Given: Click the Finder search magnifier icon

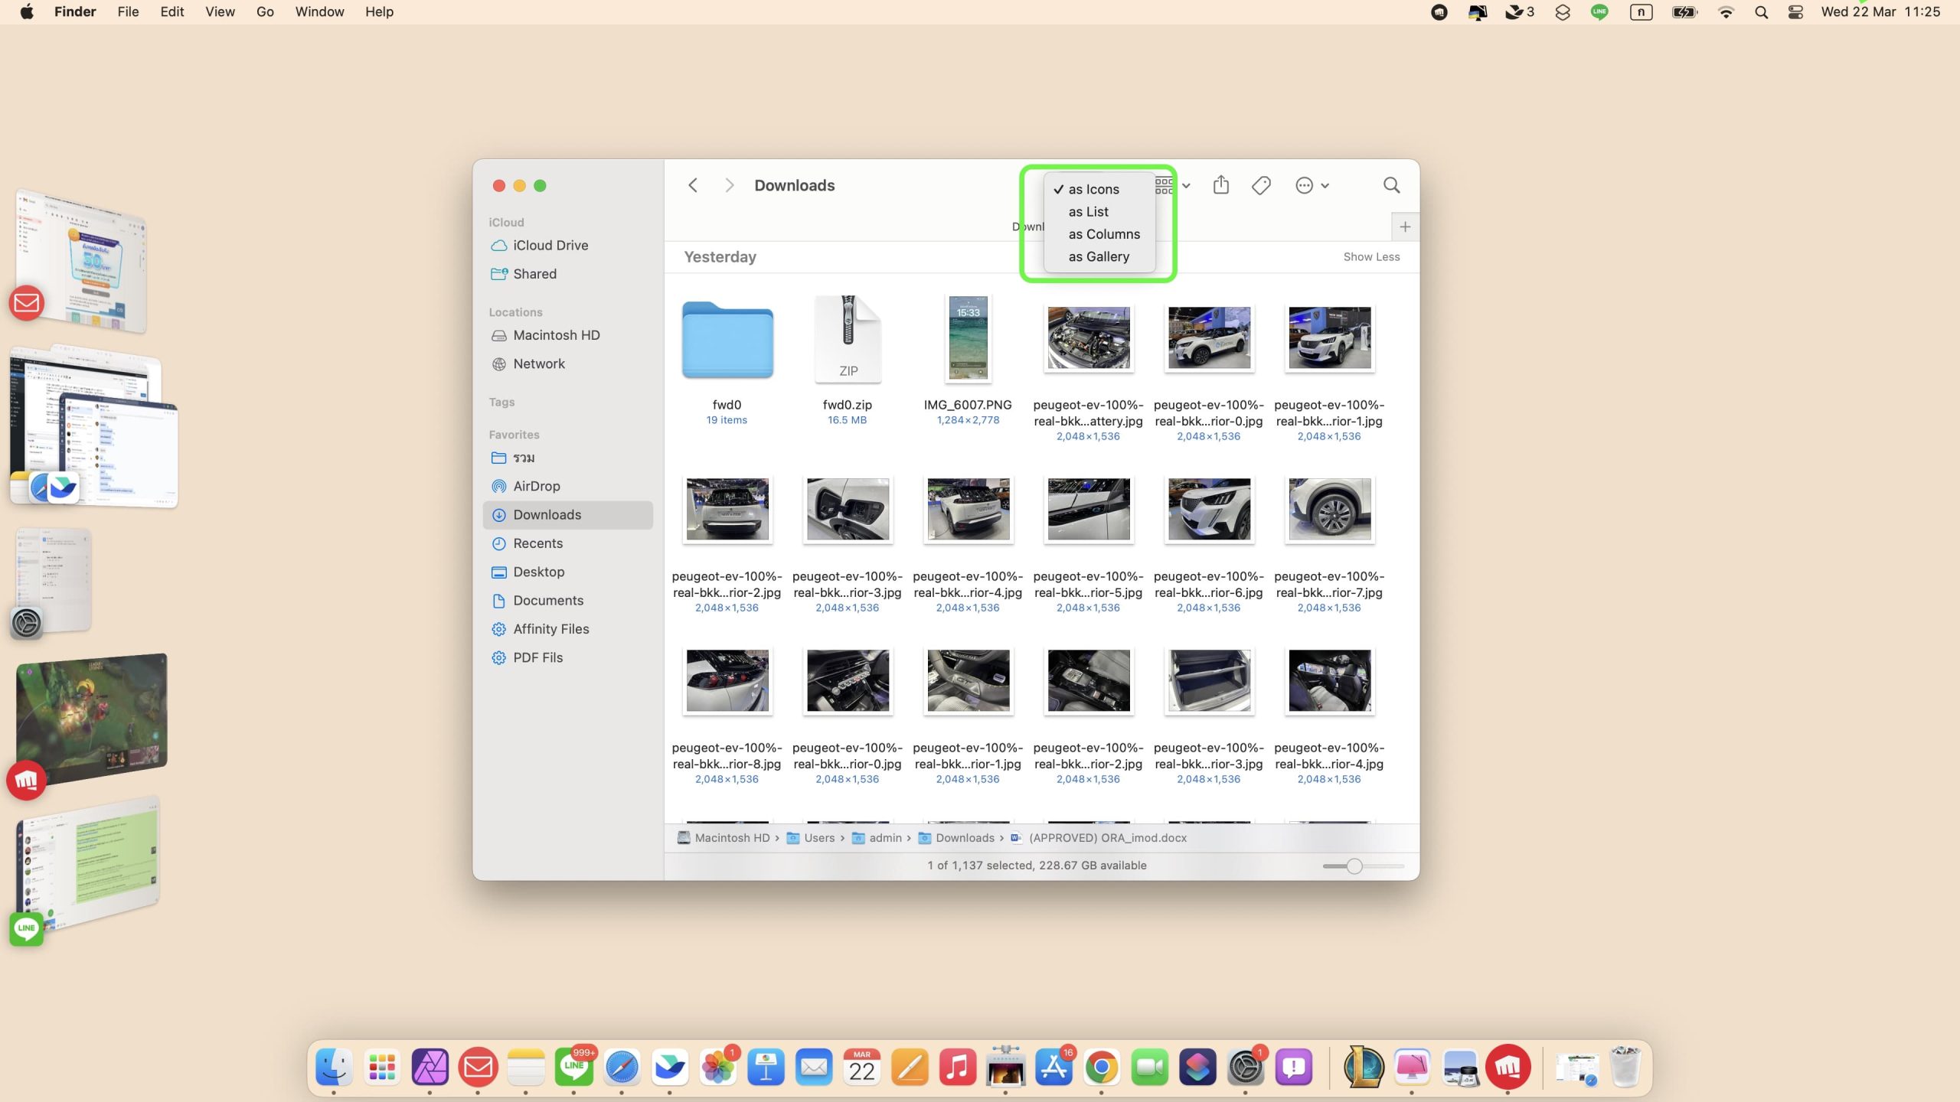Looking at the screenshot, I should click(x=1391, y=185).
